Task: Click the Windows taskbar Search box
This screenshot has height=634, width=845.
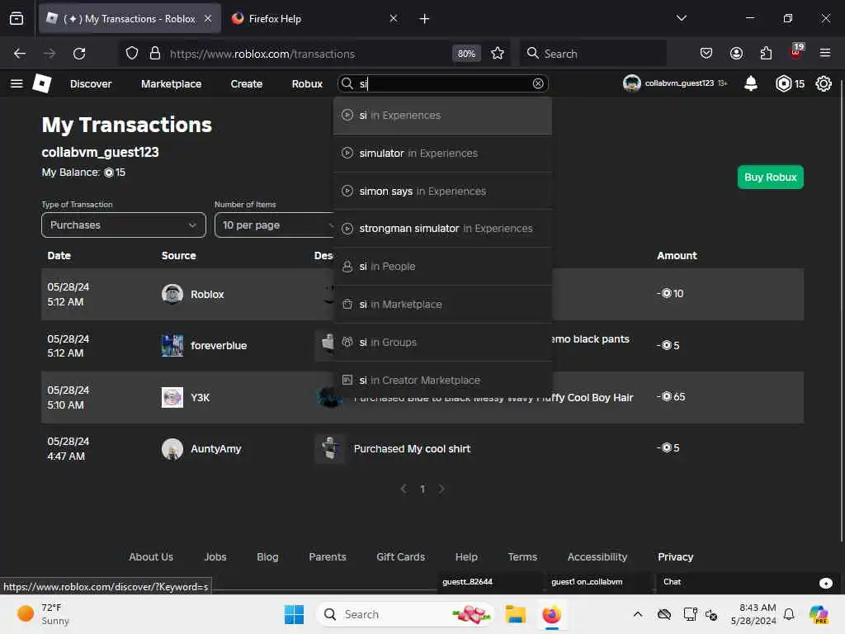Action: (x=405, y=614)
